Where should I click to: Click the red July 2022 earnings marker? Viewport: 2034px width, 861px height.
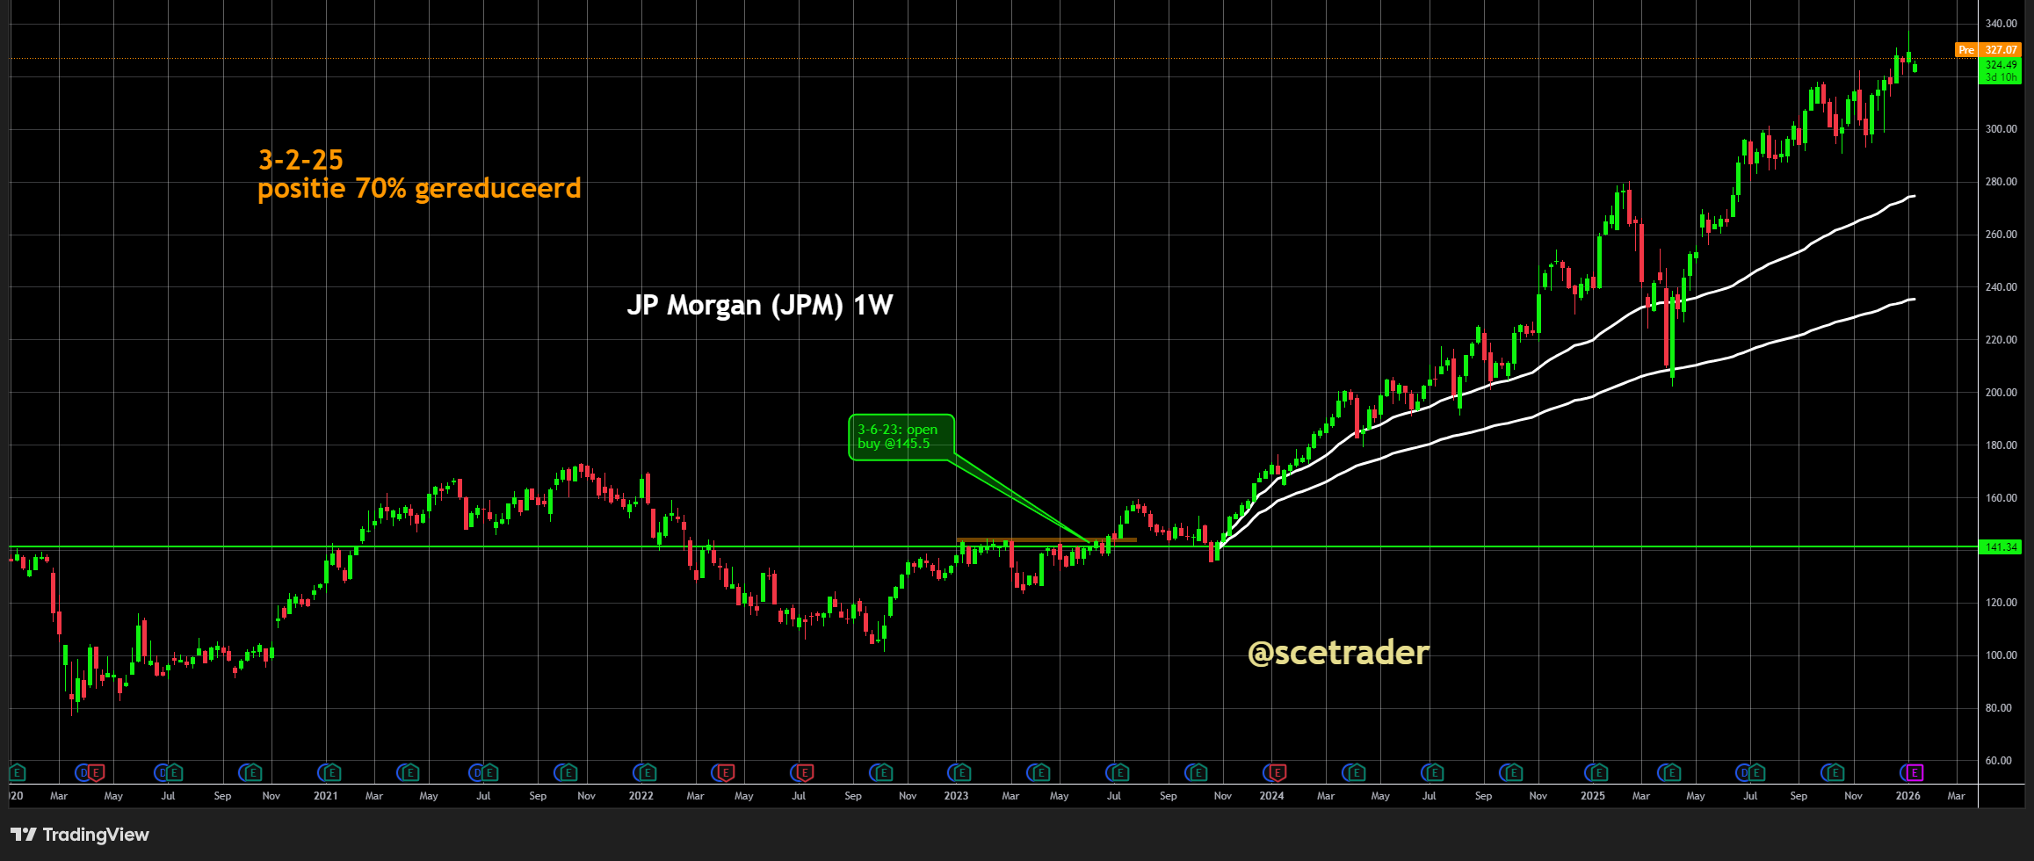click(x=805, y=773)
